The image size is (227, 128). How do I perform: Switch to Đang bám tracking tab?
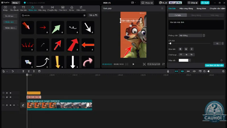click(201, 9)
